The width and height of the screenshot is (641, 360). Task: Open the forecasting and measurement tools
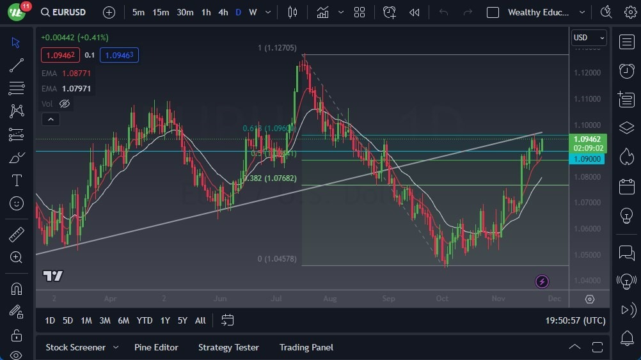tap(17, 134)
